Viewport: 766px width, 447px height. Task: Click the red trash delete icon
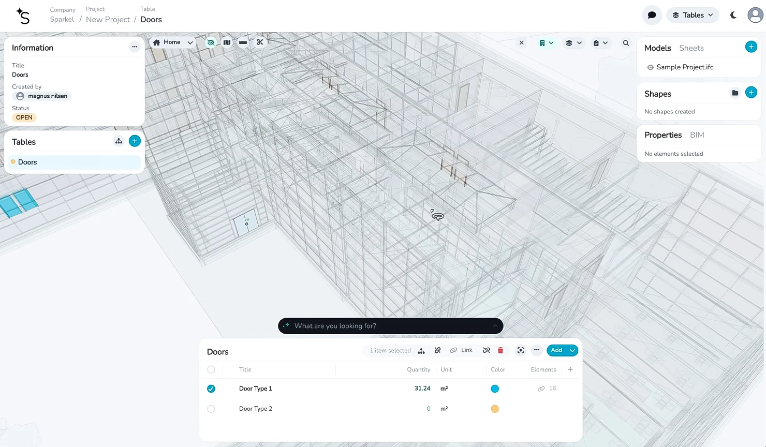(500, 351)
